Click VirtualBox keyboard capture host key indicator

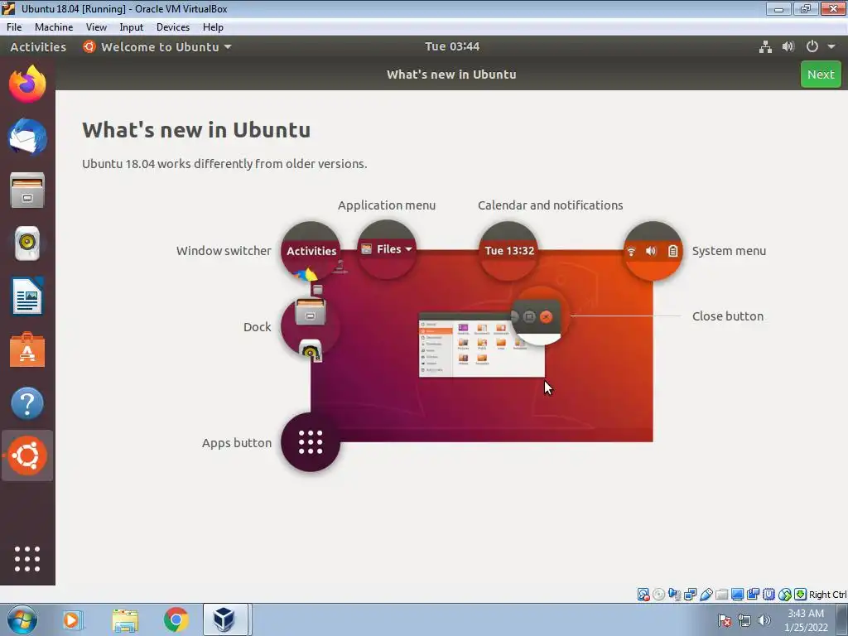point(801,595)
